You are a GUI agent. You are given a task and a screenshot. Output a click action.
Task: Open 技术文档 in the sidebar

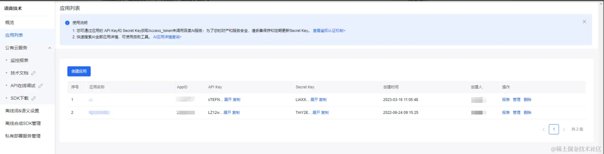click(x=19, y=73)
